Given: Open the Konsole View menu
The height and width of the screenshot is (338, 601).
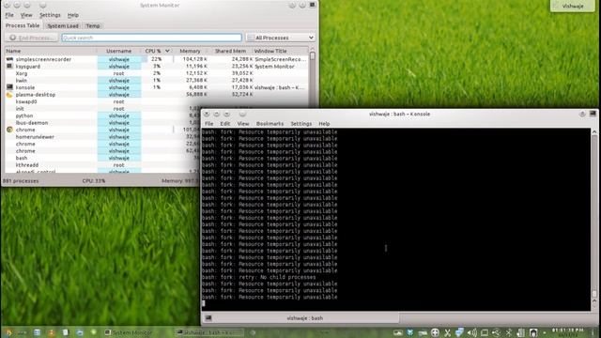Looking at the screenshot, I should pyautogui.click(x=243, y=124).
